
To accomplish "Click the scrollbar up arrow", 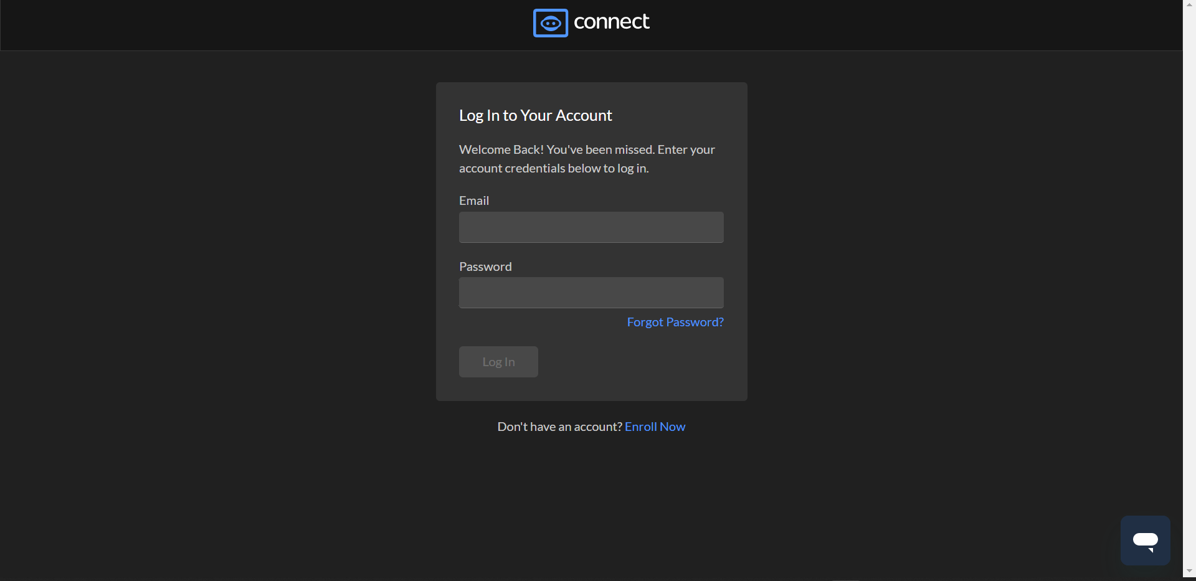I will [1189, 4].
